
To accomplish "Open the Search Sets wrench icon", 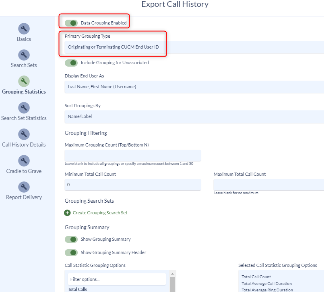I will coord(24,55).
